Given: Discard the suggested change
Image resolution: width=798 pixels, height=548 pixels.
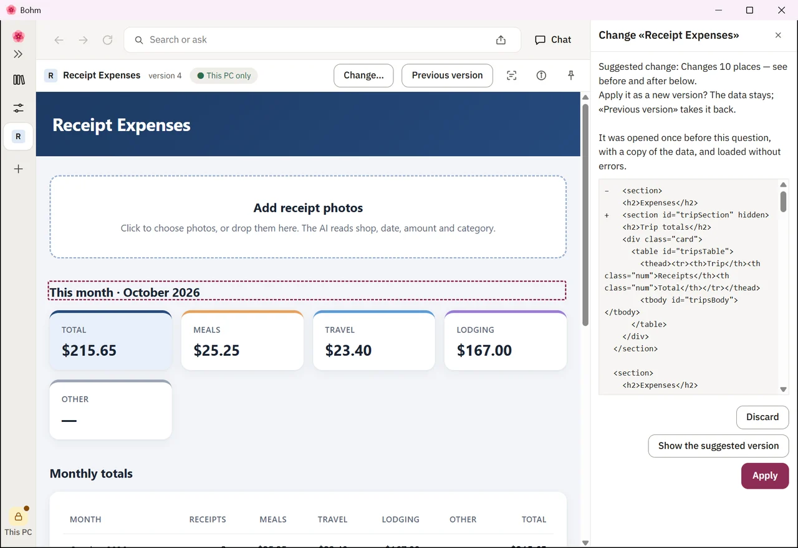Looking at the screenshot, I should (x=762, y=418).
